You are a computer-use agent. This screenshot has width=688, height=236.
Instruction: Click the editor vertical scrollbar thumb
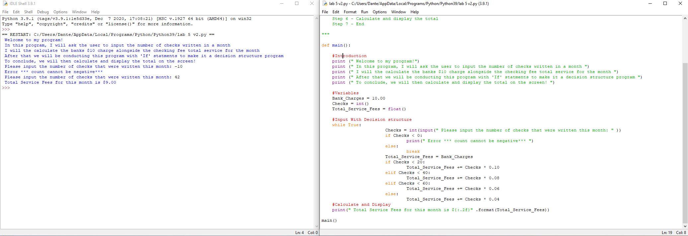pyautogui.click(x=685, y=143)
